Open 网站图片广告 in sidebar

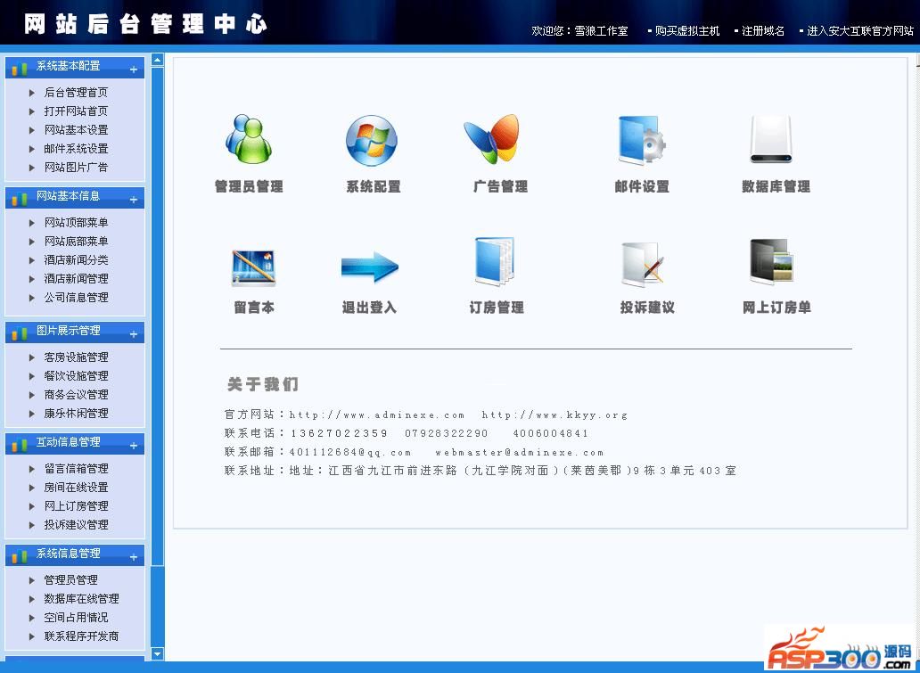77,168
